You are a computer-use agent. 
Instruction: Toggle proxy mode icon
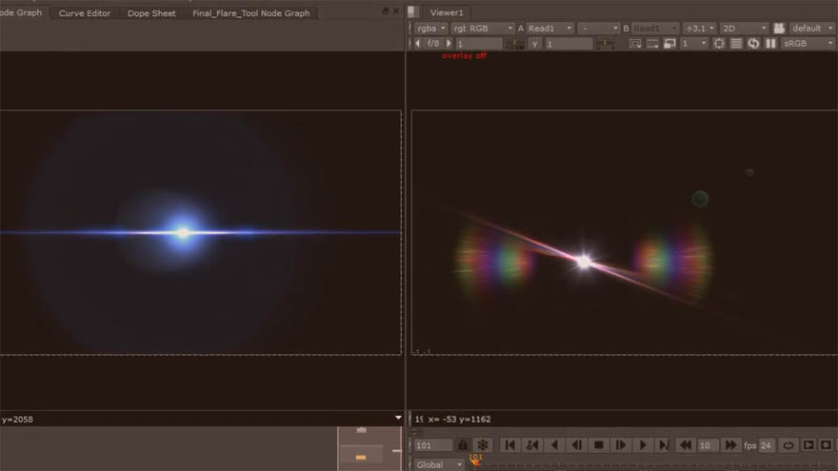669,43
